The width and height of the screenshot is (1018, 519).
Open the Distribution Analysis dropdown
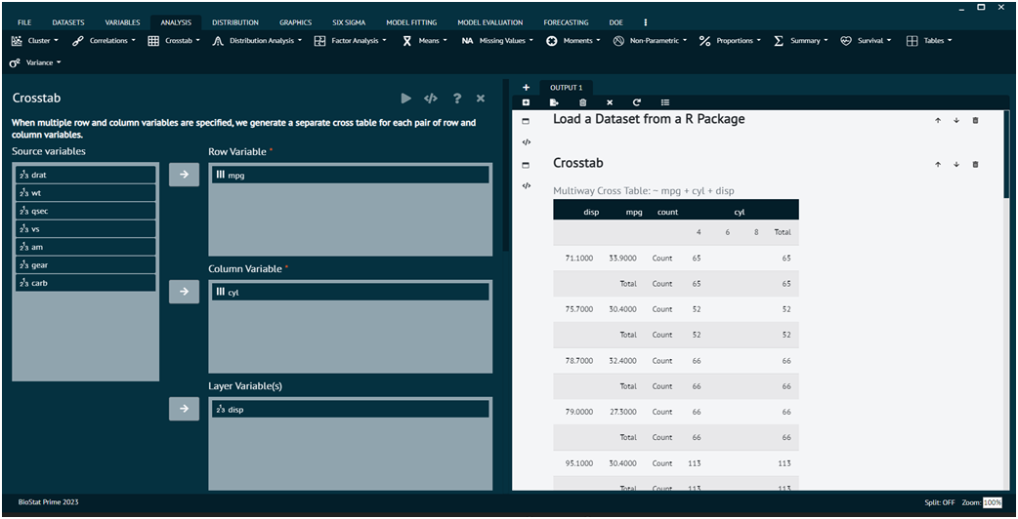[x=257, y=41]
